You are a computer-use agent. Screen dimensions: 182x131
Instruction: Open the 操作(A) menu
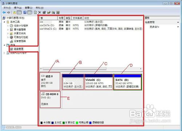[18, 8]
